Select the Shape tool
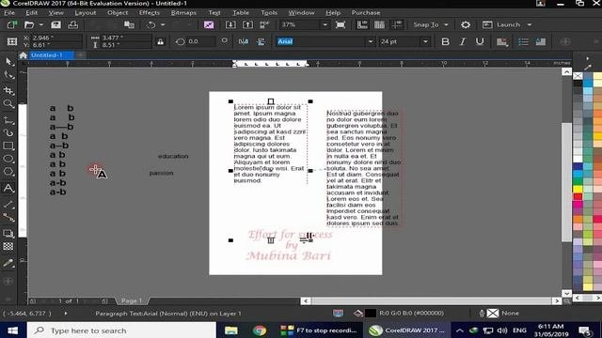 point(8,75)
